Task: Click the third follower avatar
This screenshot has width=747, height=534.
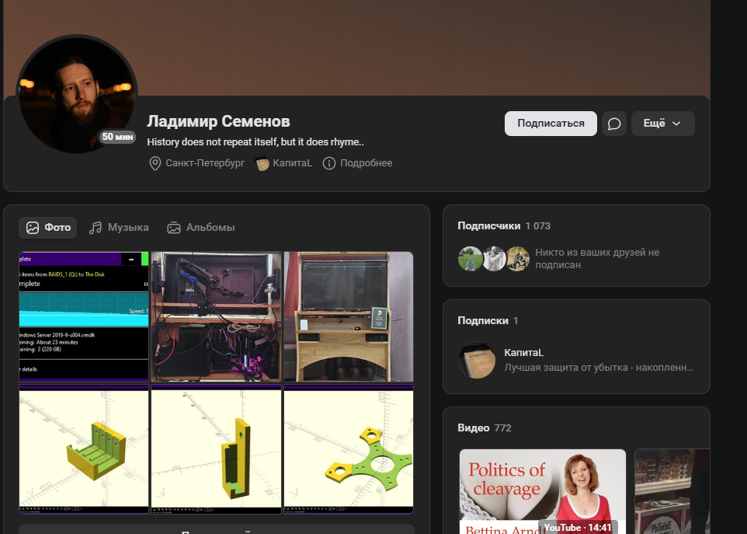Action: point(517,259)
